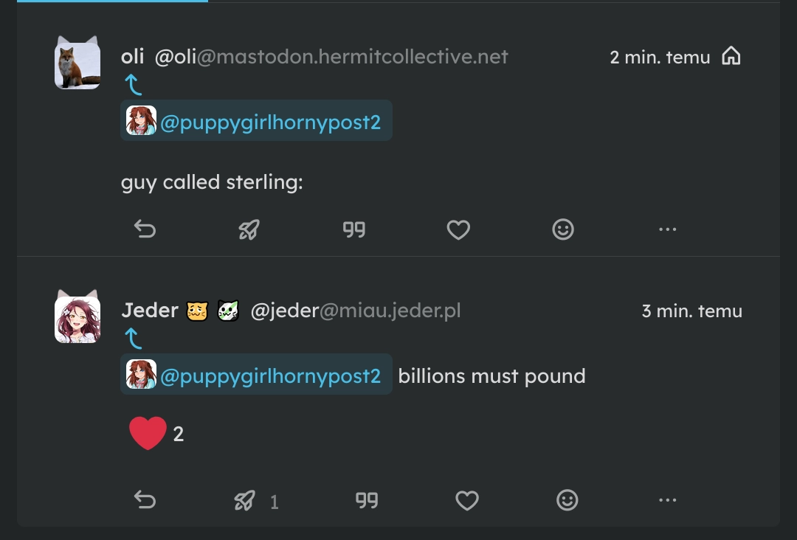Quote oli's post

pos(353,229)
